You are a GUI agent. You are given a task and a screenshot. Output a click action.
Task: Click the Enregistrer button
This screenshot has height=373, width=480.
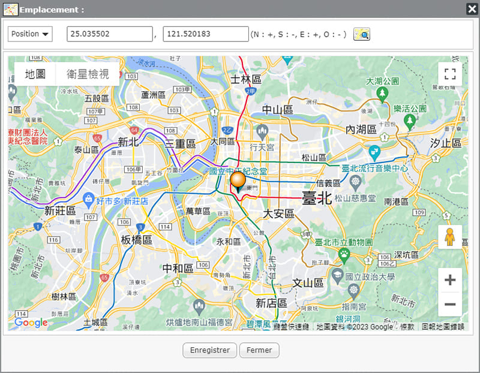(209, 350)
